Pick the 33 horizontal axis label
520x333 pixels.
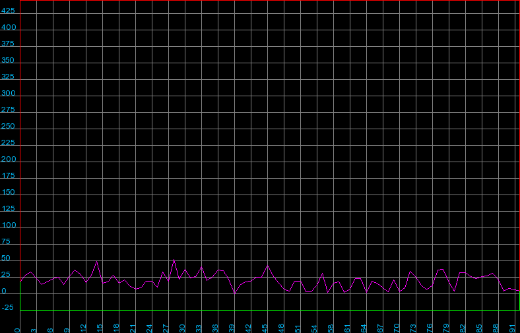pos(199,328)
